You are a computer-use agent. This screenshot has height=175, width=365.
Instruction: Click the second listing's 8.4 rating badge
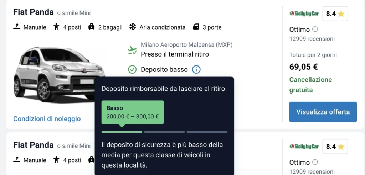tap(335, 147)
